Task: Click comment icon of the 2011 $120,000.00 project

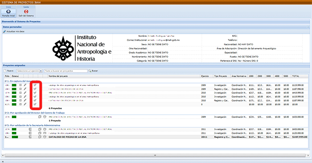Action: (x=45, y=133)
